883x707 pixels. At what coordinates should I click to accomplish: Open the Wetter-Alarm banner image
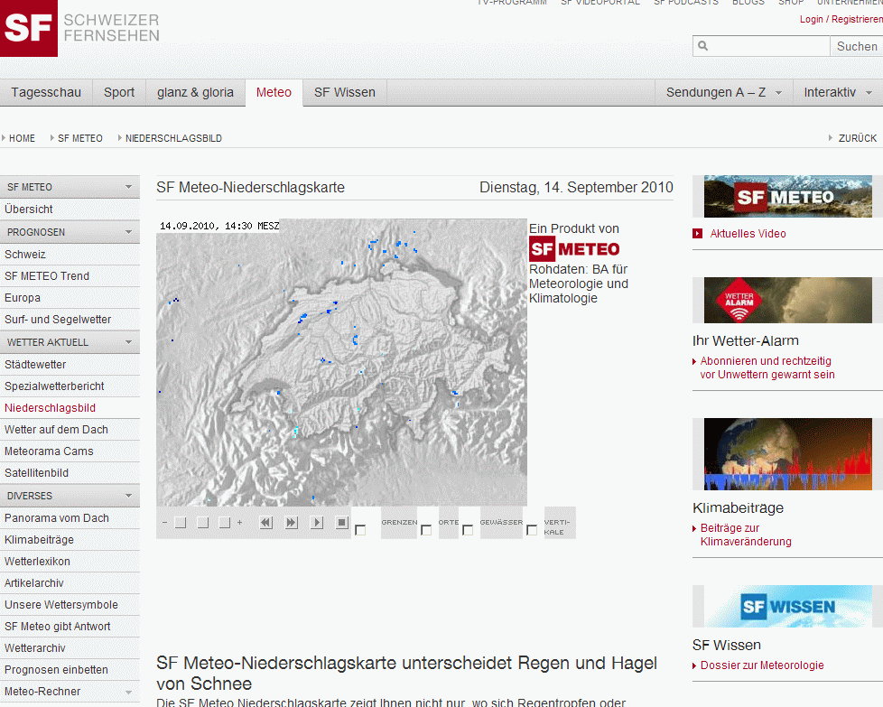(x=787, y=300)
